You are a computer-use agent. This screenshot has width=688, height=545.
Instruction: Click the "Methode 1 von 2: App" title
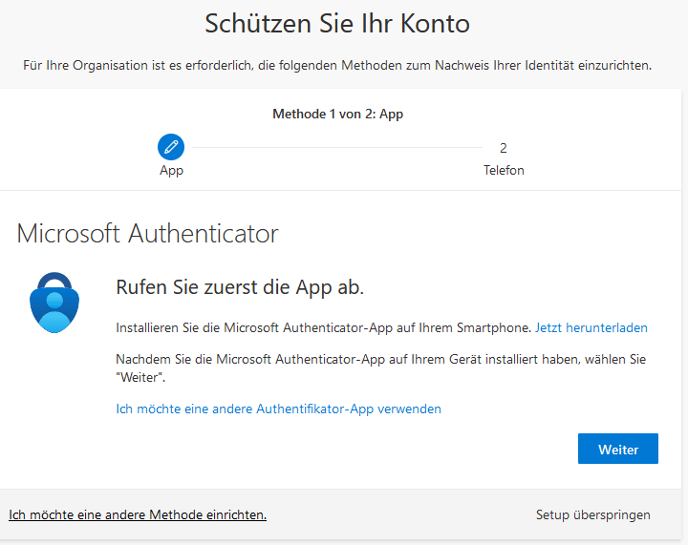click(337, 114)
